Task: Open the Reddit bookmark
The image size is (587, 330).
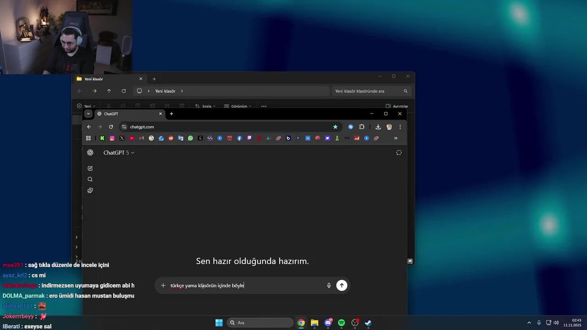Action: [171, 138]
